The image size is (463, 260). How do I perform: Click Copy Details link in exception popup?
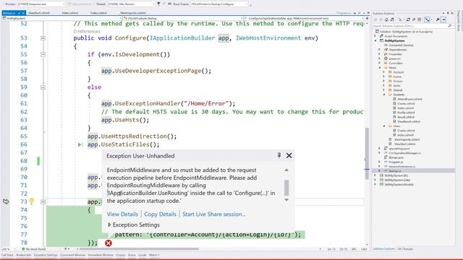coord(160,214)
